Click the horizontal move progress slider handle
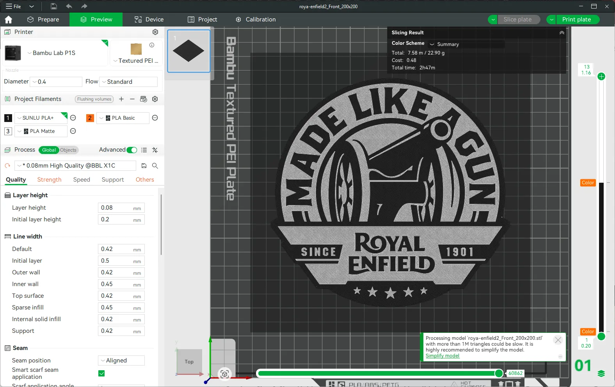 [499, 373]
